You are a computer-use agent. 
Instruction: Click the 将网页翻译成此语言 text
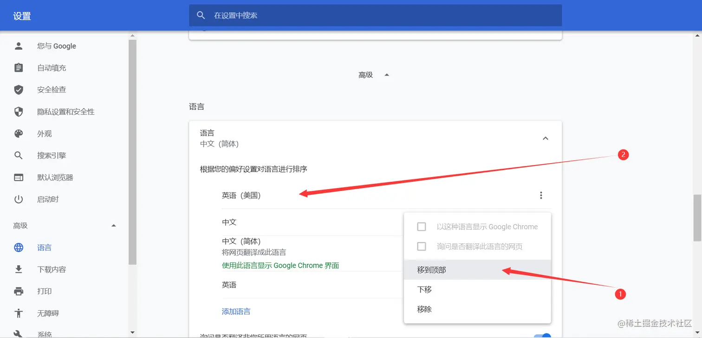pos(254,253)
